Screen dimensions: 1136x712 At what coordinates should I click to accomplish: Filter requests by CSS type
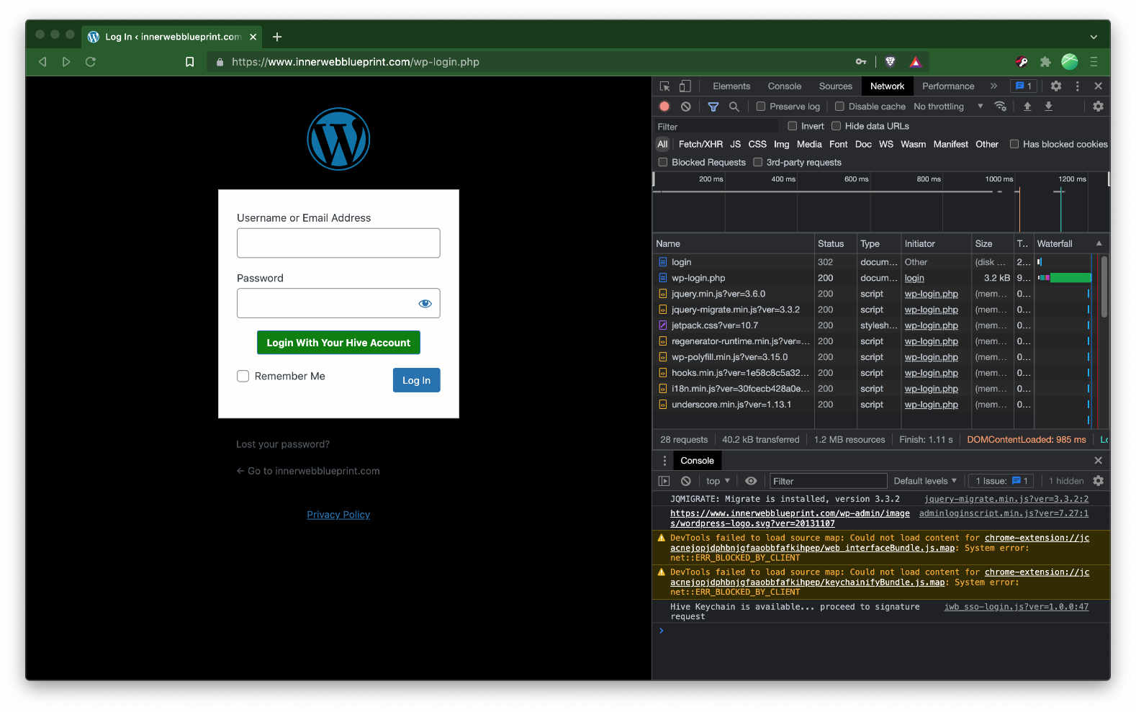pyautogui.click(x=757, y=144)
